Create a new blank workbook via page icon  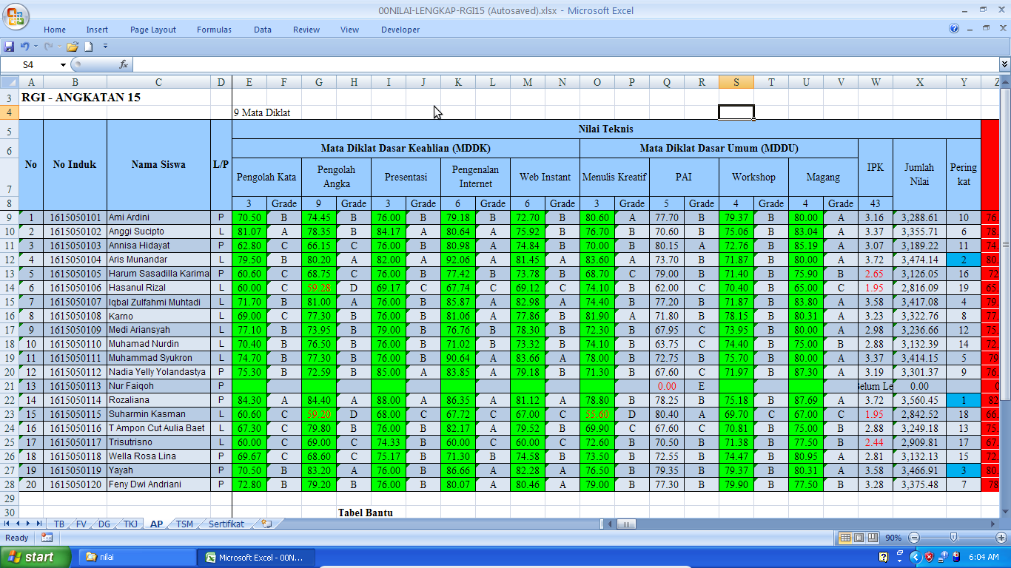point(89,47)
